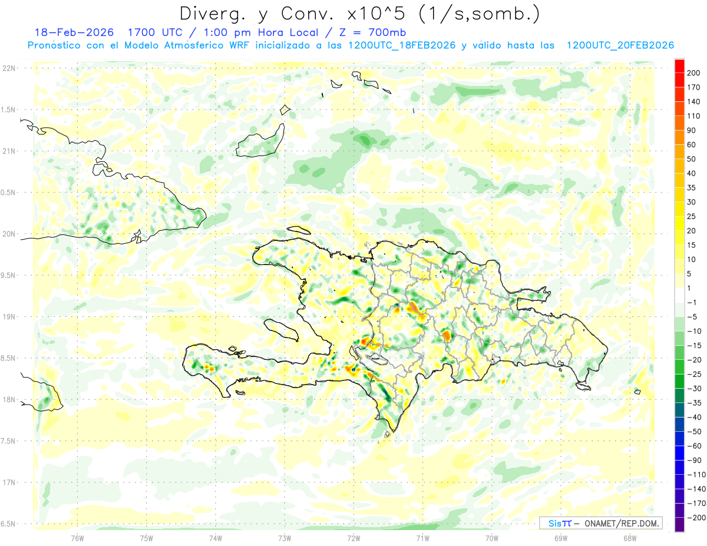Click the '-30' colorbar value

pos(696,388)
